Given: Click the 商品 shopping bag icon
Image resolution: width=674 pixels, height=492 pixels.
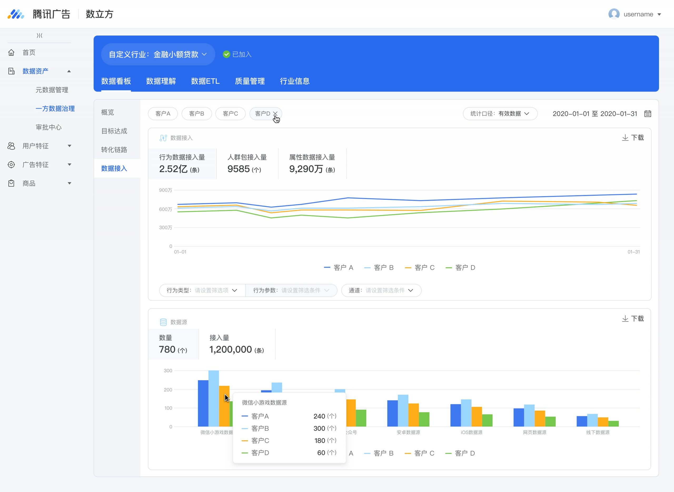Looking at the screenshot, I should tap(11, 183).
